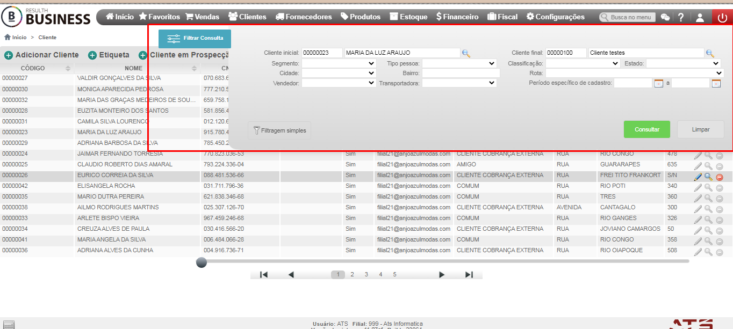733x329 pixels.
Task: Go to page 3 in pagination
Action: tap(366, 274)
